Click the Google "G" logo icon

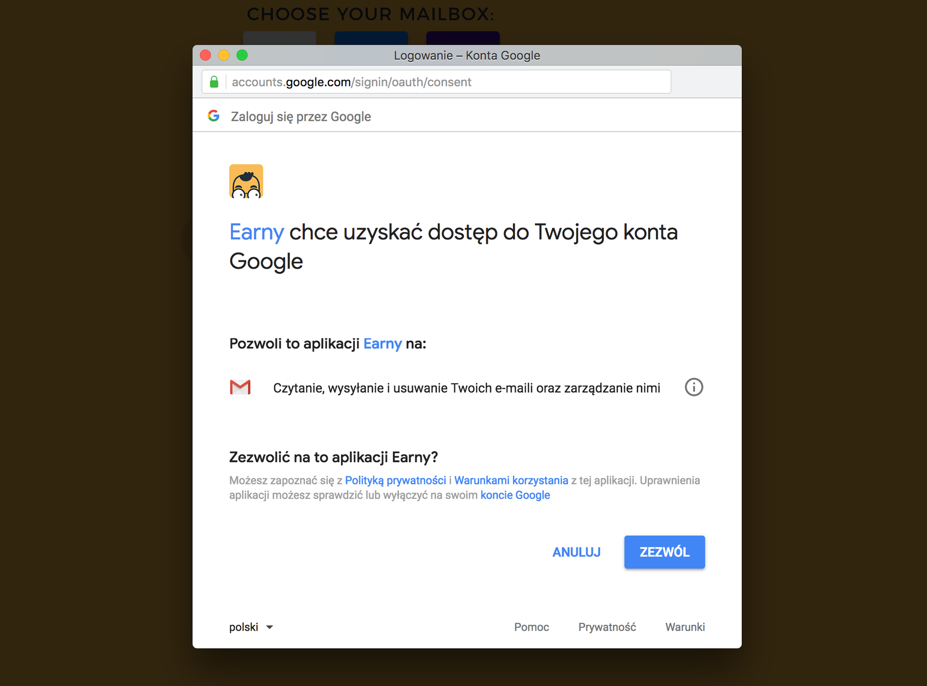[214, 116]
